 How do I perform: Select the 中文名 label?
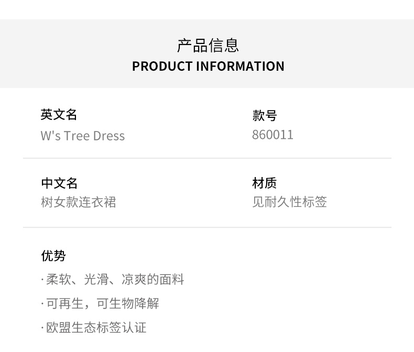pyautogui.click(x=59, y=183)
